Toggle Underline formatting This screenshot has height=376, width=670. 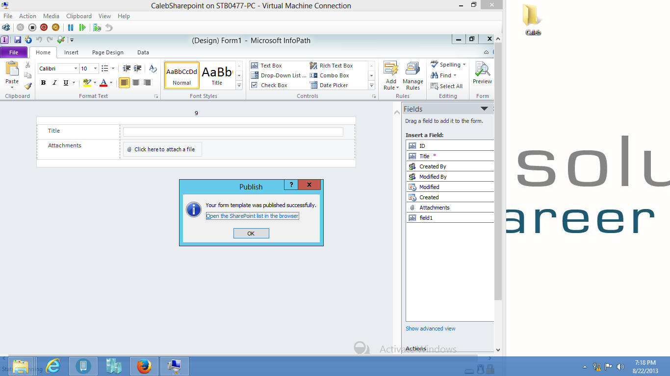[66, 83]
